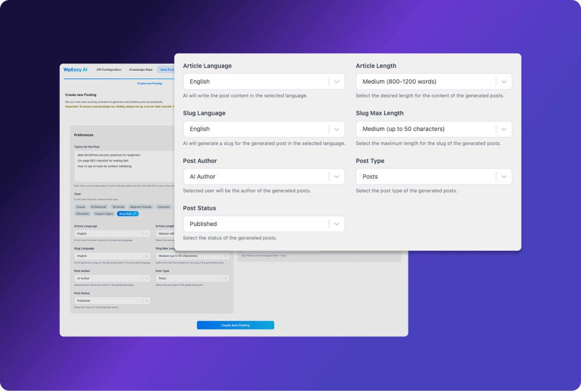Choose the Professional tone chip

pyautogui.click(x=98, y=207)
